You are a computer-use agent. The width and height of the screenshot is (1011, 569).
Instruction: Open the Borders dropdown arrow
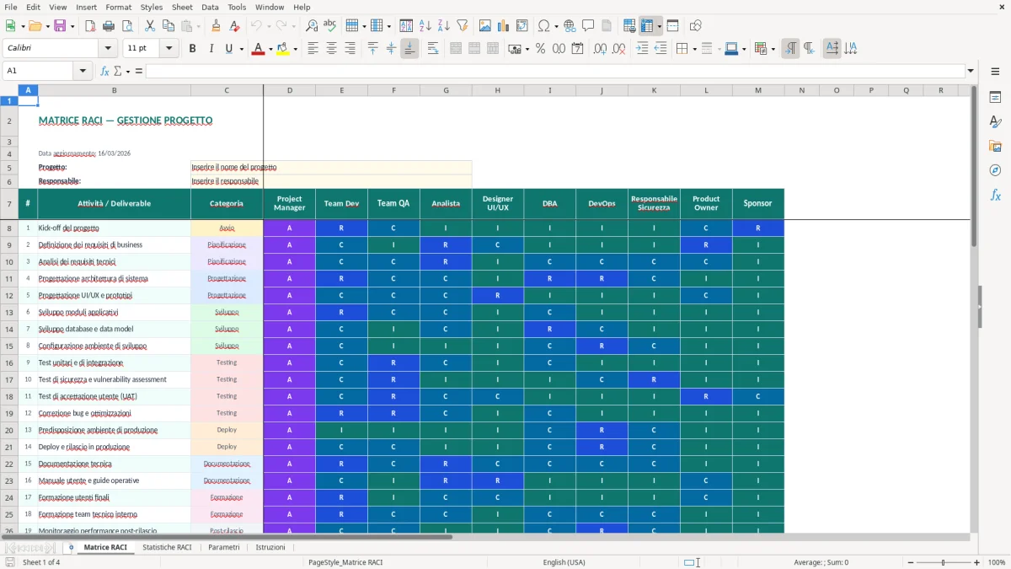[694, 49]
